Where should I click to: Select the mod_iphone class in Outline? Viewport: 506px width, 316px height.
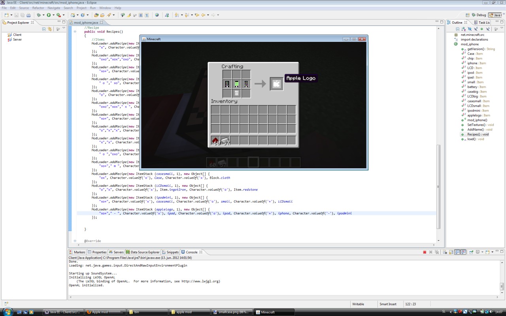[466, 44]
